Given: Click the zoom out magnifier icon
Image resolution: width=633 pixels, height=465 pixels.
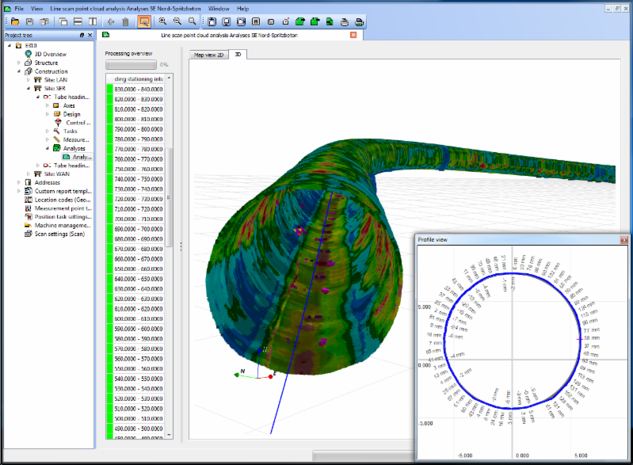Looking at the screenshot, I should tap(177, 21).
